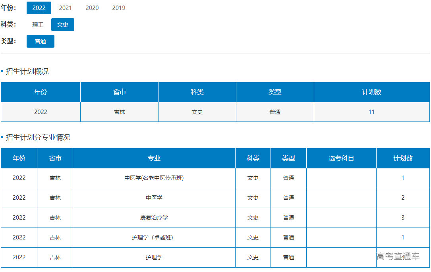Open the plan count 11 link
Screen dimensions: 431x272
point(371,112)
